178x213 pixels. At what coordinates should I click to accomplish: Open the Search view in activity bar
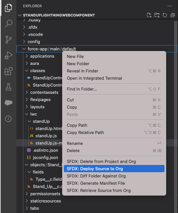(x=9, y=23)
